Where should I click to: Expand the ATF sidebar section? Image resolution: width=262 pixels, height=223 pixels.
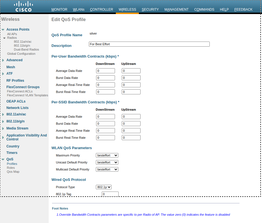[3, 74]
